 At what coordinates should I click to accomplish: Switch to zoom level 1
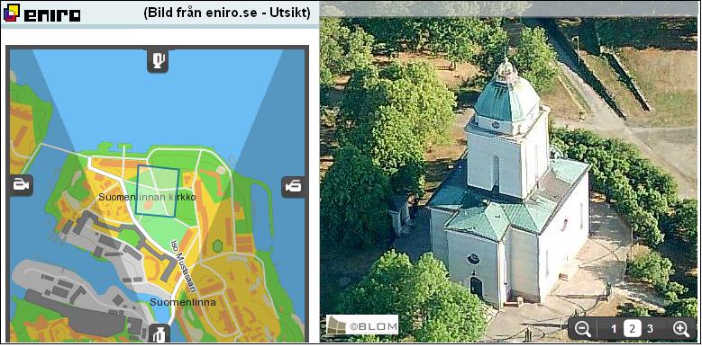(614, 330)
